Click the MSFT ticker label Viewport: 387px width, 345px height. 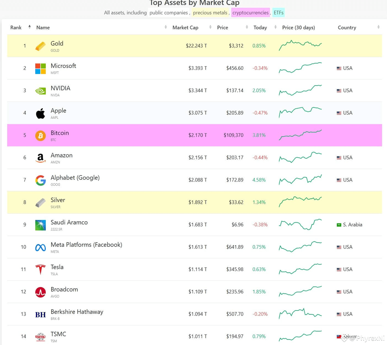[x=55, y=73]
